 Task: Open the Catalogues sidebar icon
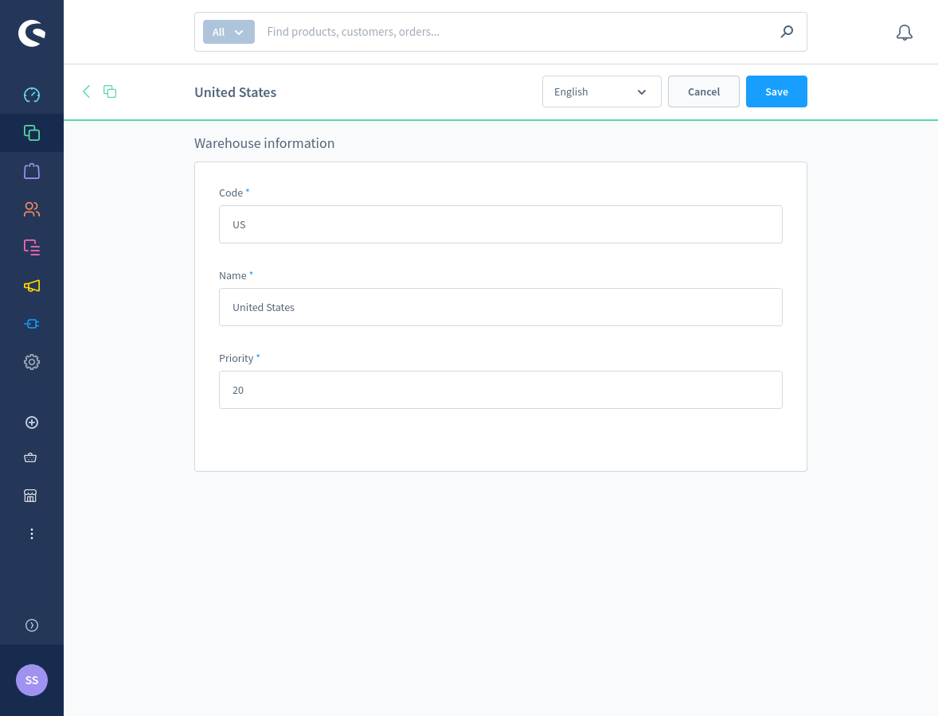pos(32,133)
